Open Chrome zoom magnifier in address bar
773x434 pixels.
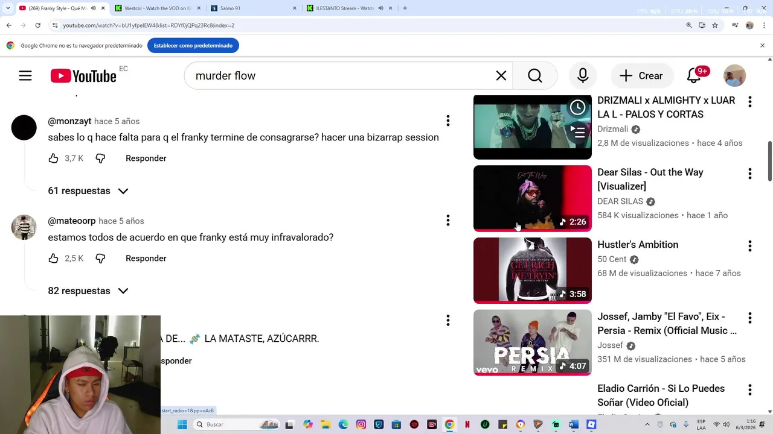[689, 25]
